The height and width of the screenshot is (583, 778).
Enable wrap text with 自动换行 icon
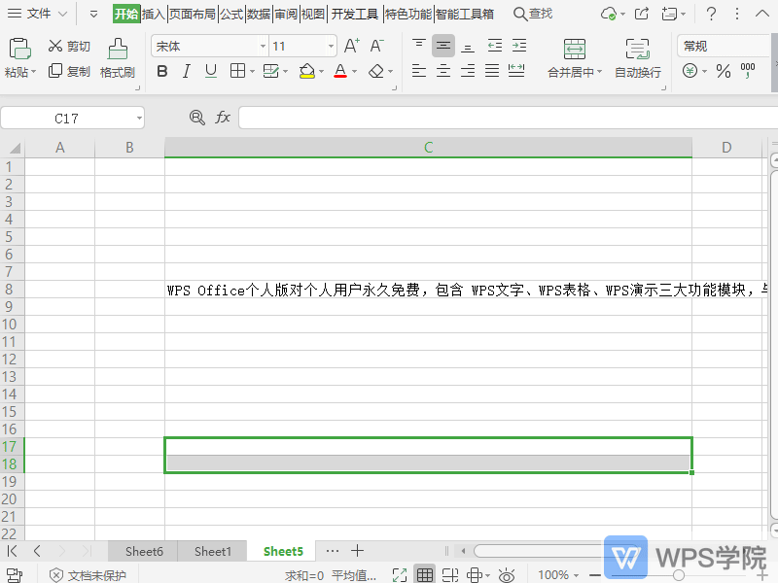pyautogui.click(x=637, y=56)
